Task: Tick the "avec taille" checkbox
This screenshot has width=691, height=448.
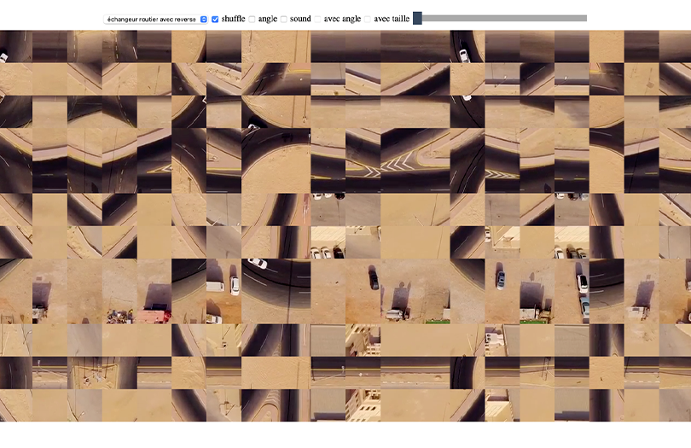Action: coord(368,19)
